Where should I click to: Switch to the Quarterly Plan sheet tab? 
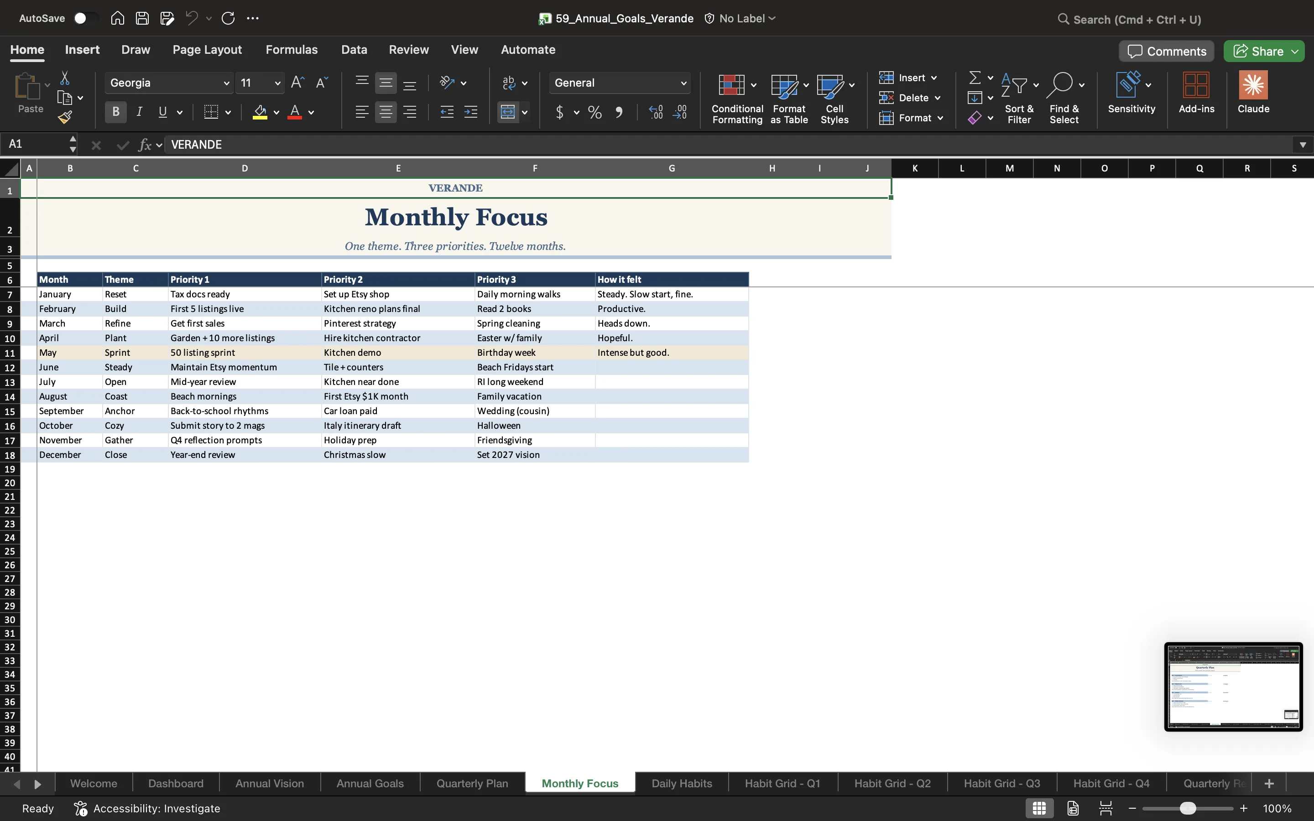coord(472,784)
